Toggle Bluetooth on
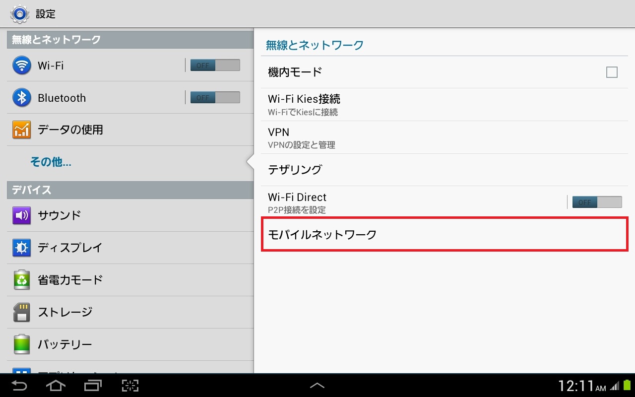 (214, 97)
